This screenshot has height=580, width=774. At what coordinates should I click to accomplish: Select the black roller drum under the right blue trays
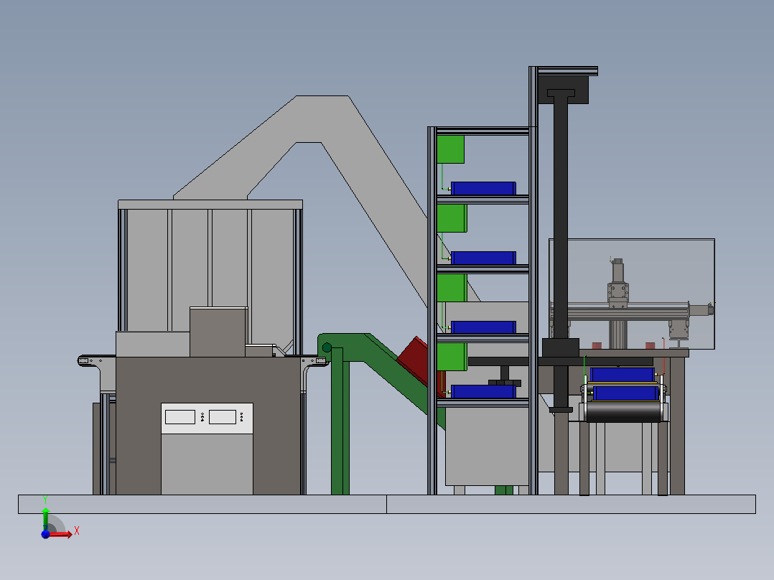click(623, 412)
